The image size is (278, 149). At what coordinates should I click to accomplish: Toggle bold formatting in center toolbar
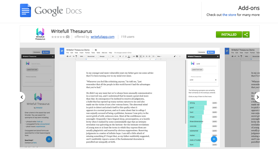120,56
